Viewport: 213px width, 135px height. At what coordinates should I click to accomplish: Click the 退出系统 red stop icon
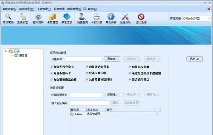pyautogui.click(x=141, y=18)
